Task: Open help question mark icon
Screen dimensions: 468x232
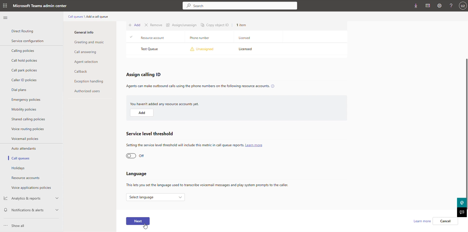Action: (451, 6)
